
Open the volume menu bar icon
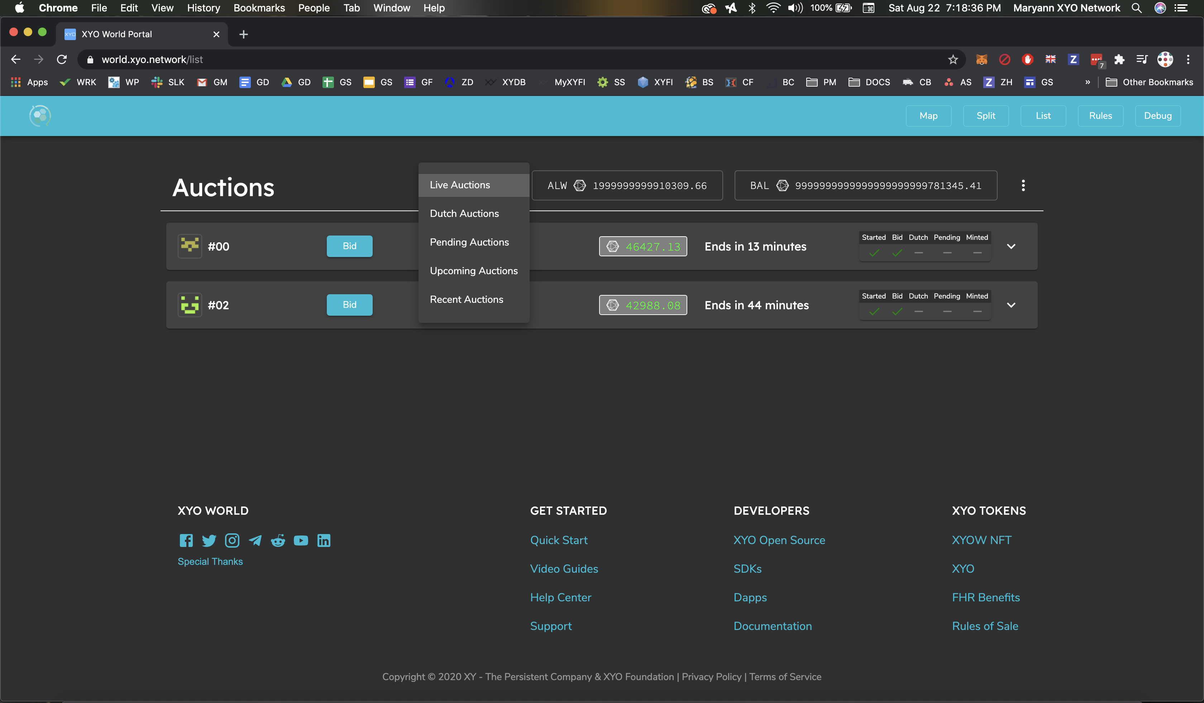tap(795, 8)
